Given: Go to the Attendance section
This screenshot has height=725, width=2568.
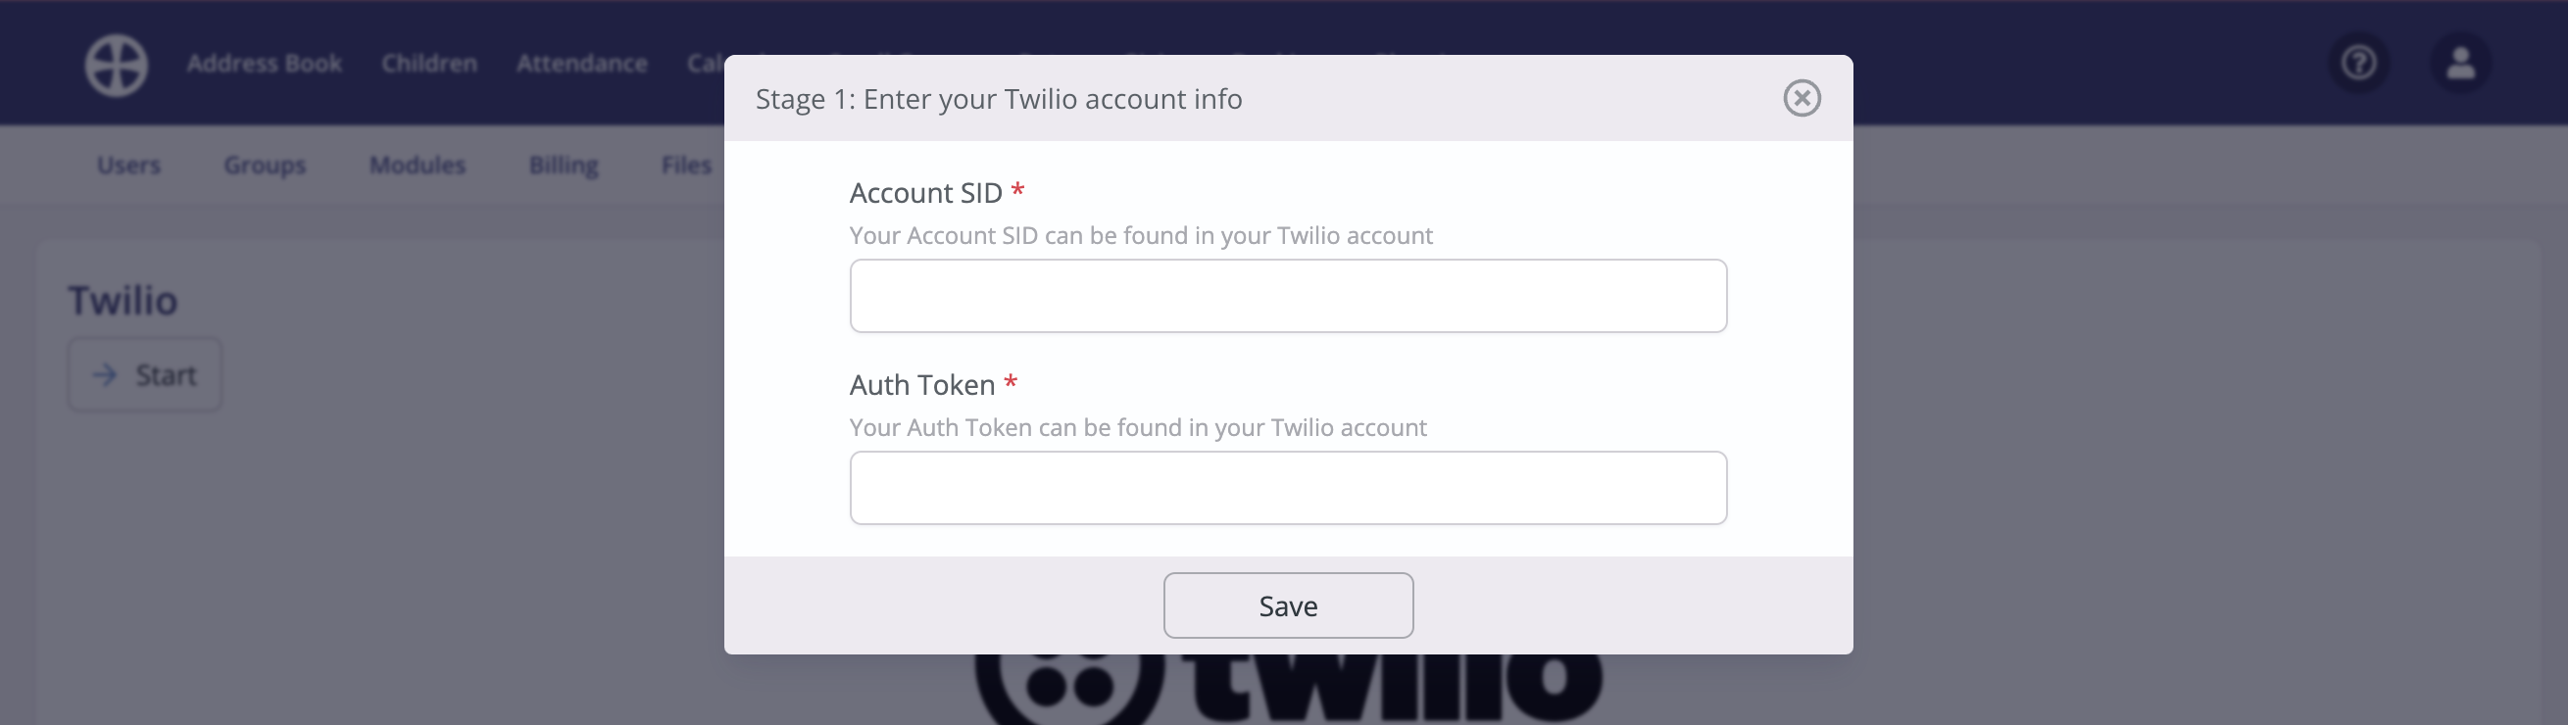Looking at the screenshot, I should 582,64.
